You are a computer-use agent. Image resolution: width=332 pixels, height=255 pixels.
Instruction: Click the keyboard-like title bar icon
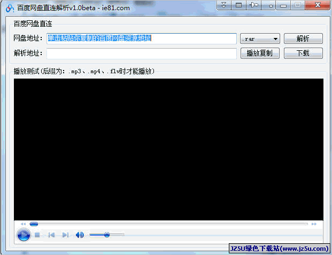click(x=238, y=5)
